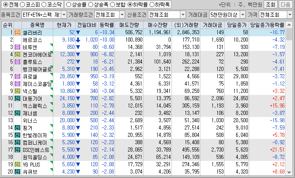The height and width of the screenshot is (178, 295).
Task: Open the 거래량조건 dropdown
Action: click(x=122, y=15)
